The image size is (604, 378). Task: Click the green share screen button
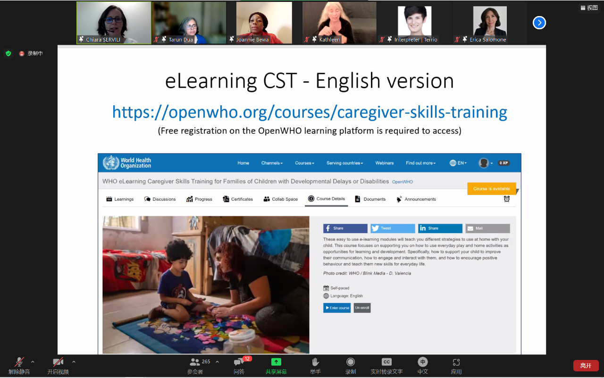coord(276,362)
